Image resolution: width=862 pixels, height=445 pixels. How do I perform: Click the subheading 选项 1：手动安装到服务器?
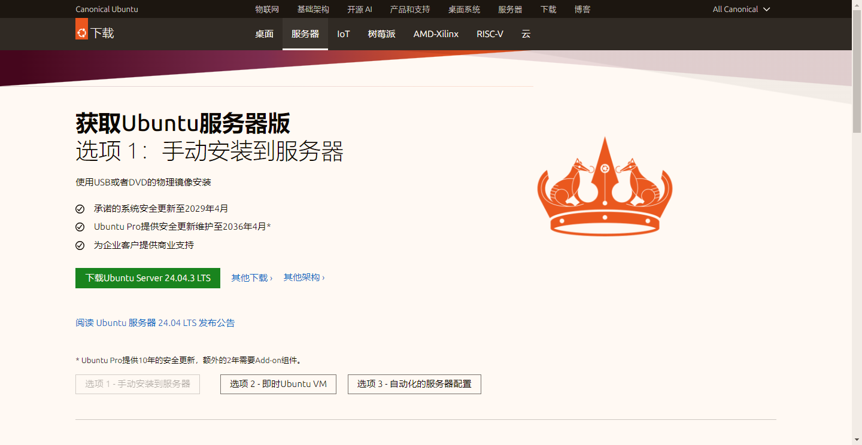[x=210, y=151]
